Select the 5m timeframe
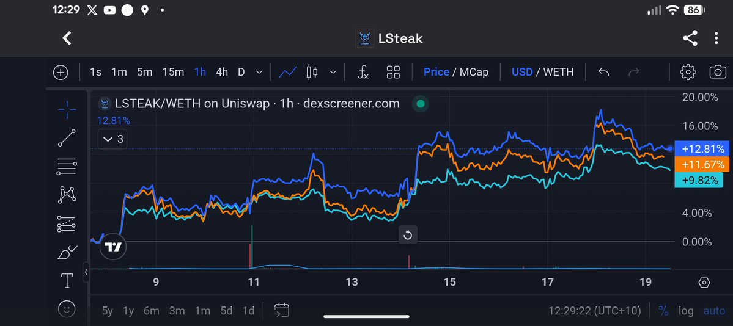The image size is (733, 326). 144,73
